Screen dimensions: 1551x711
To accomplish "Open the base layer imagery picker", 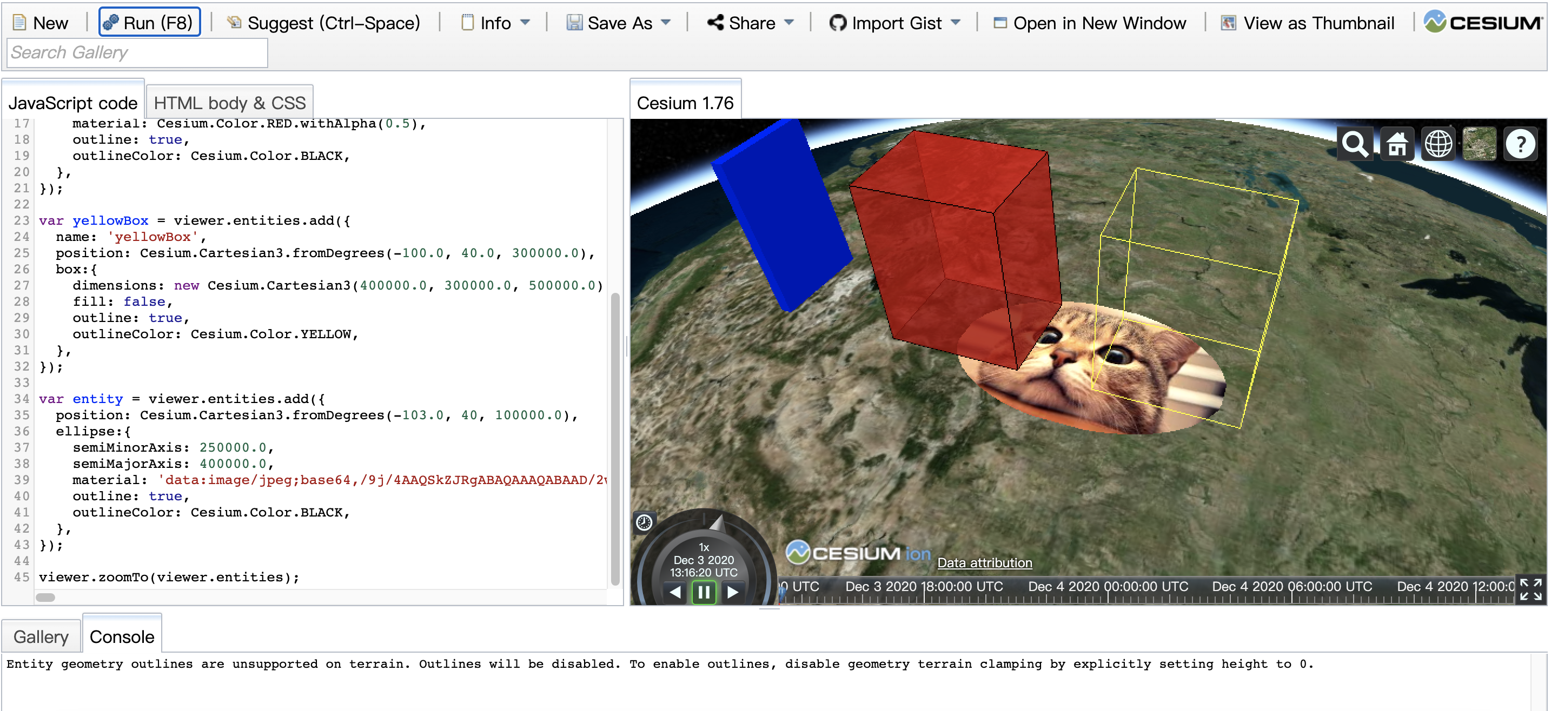I will click(x=1479, y=144).
